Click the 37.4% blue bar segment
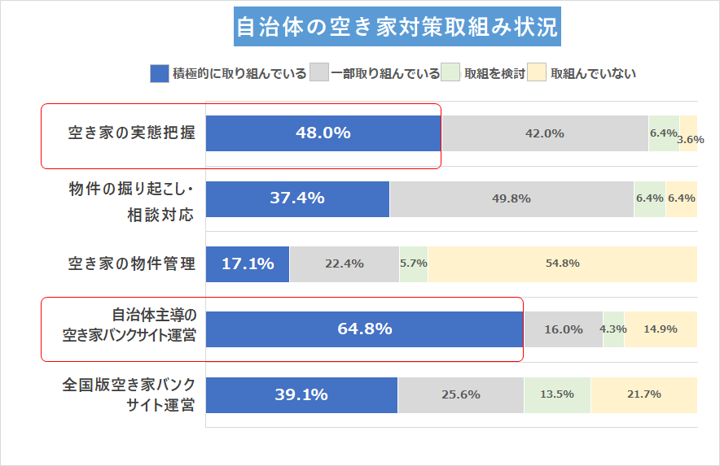 tap(297, 198)
